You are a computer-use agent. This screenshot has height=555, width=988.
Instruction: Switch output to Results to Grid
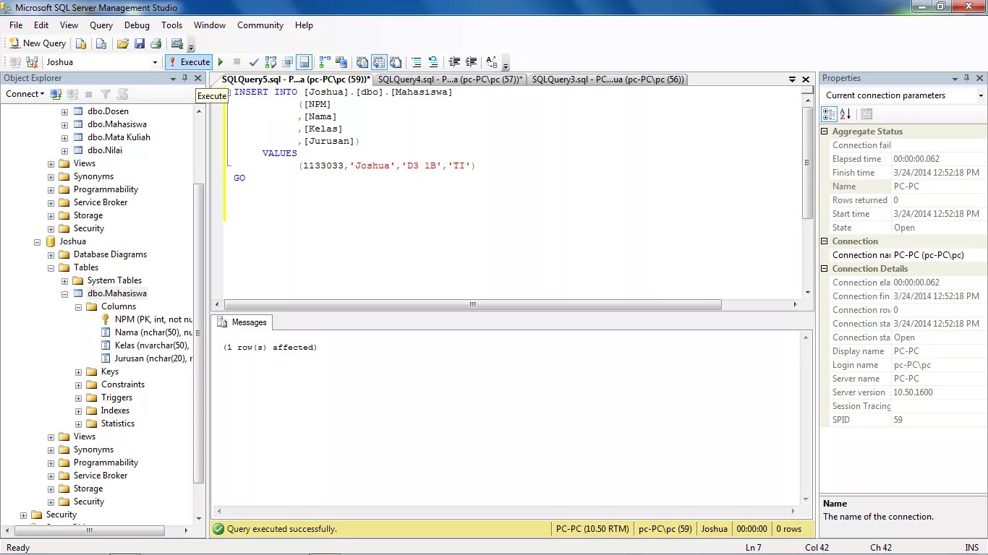(x=379, y=62)
